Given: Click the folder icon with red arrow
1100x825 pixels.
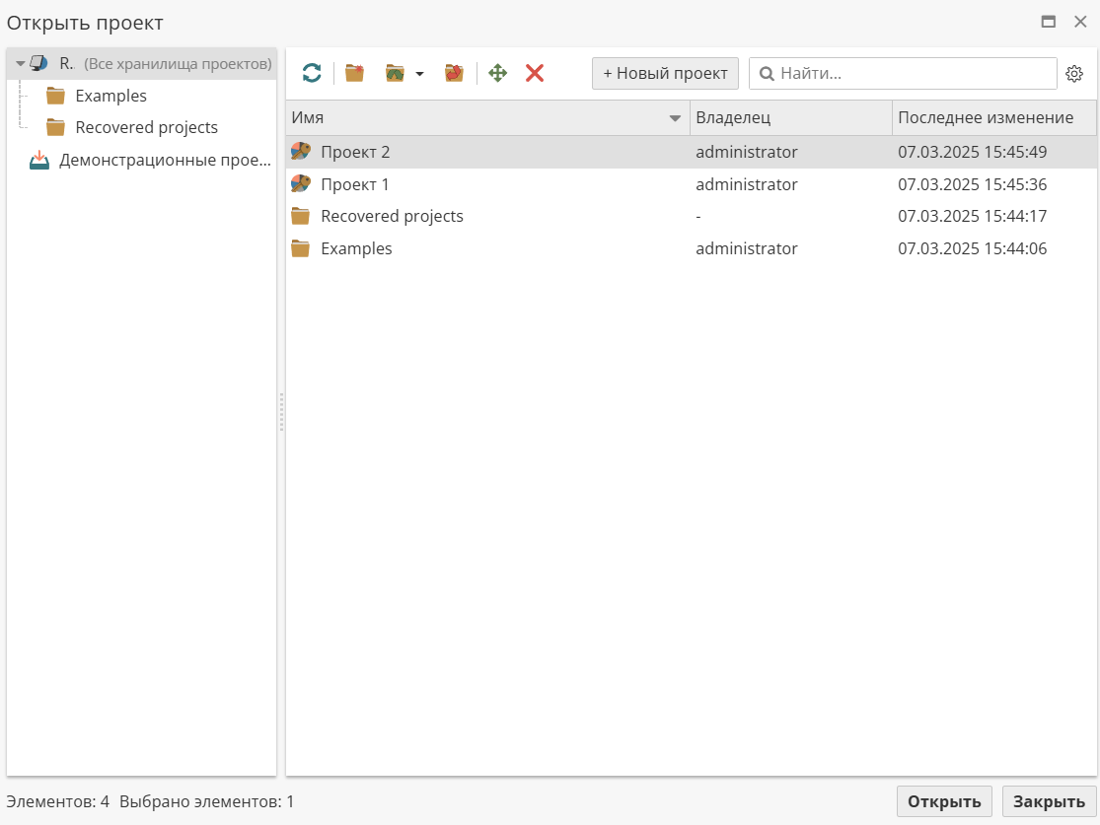Looking at the screenshot, I should pyautogui.click(x=454, y=73).
